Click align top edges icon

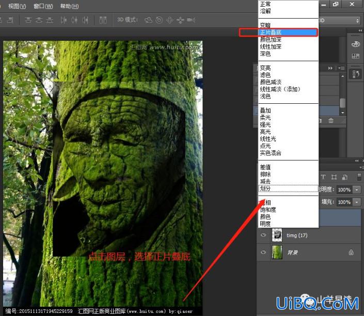(28, 20)
